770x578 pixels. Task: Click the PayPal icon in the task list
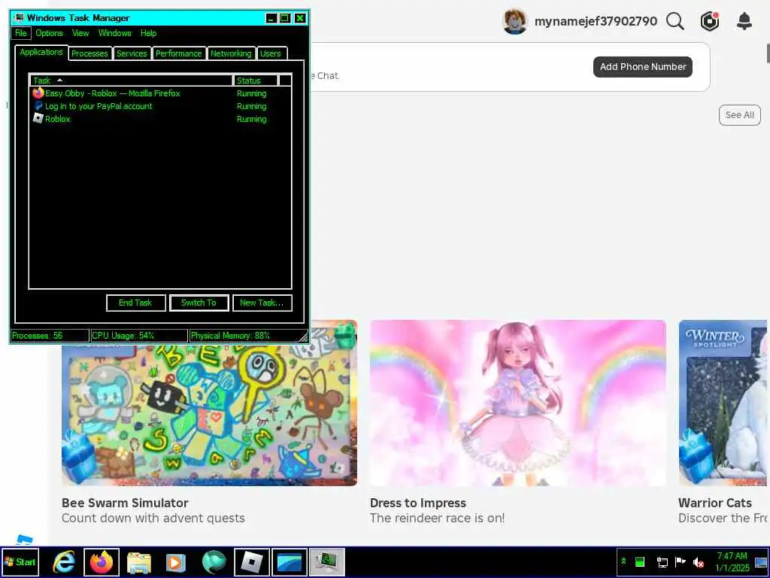coord(38,105)
